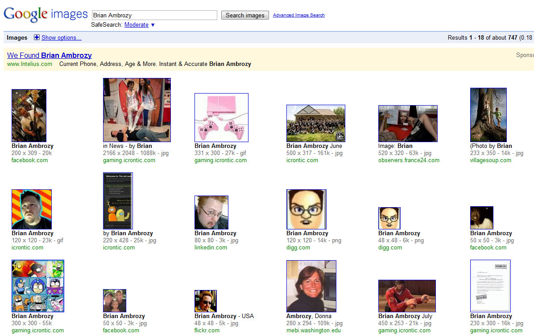Open the "We Found Brian Ambrozy" sponsored link
Image resolution: width=534 pixels, height=335 pixels.
(x=50, y=55)
